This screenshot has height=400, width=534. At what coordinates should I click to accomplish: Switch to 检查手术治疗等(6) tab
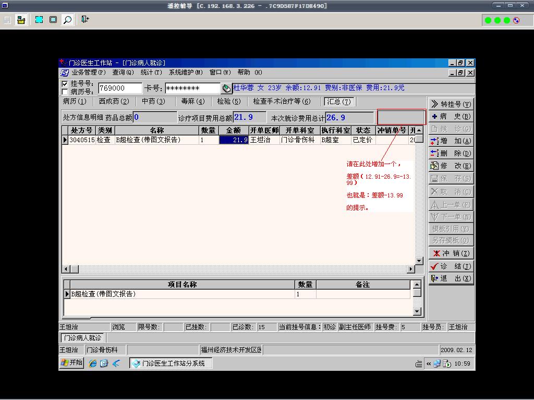[282, 102]
